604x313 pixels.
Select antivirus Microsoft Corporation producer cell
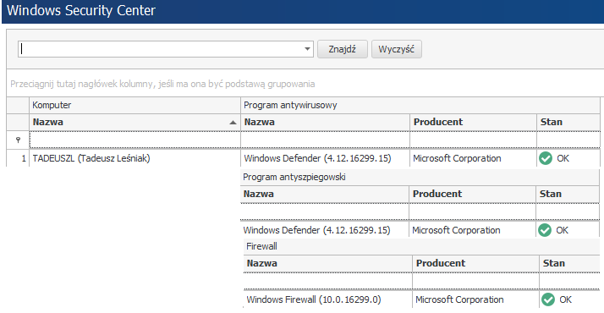473,158
